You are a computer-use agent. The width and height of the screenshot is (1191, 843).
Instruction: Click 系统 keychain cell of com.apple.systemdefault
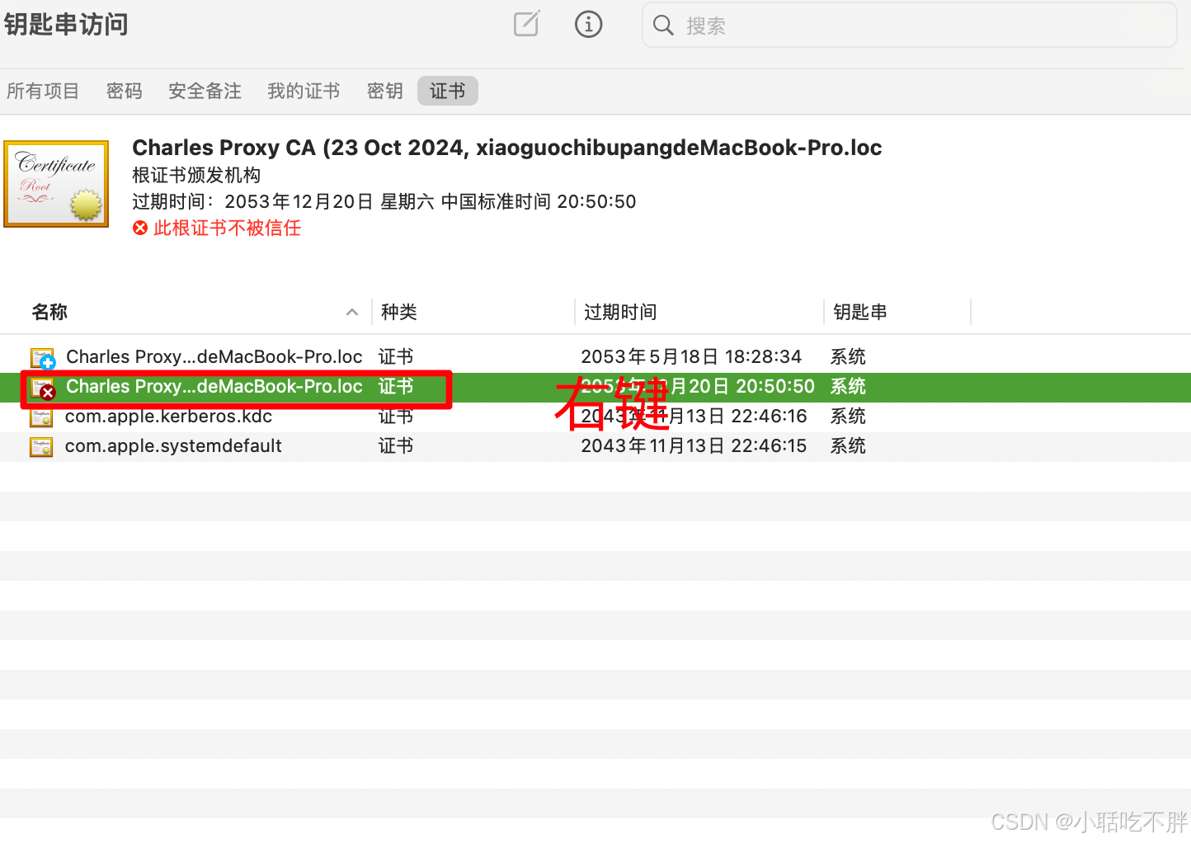pyautogui.click(x=848, y=445)
